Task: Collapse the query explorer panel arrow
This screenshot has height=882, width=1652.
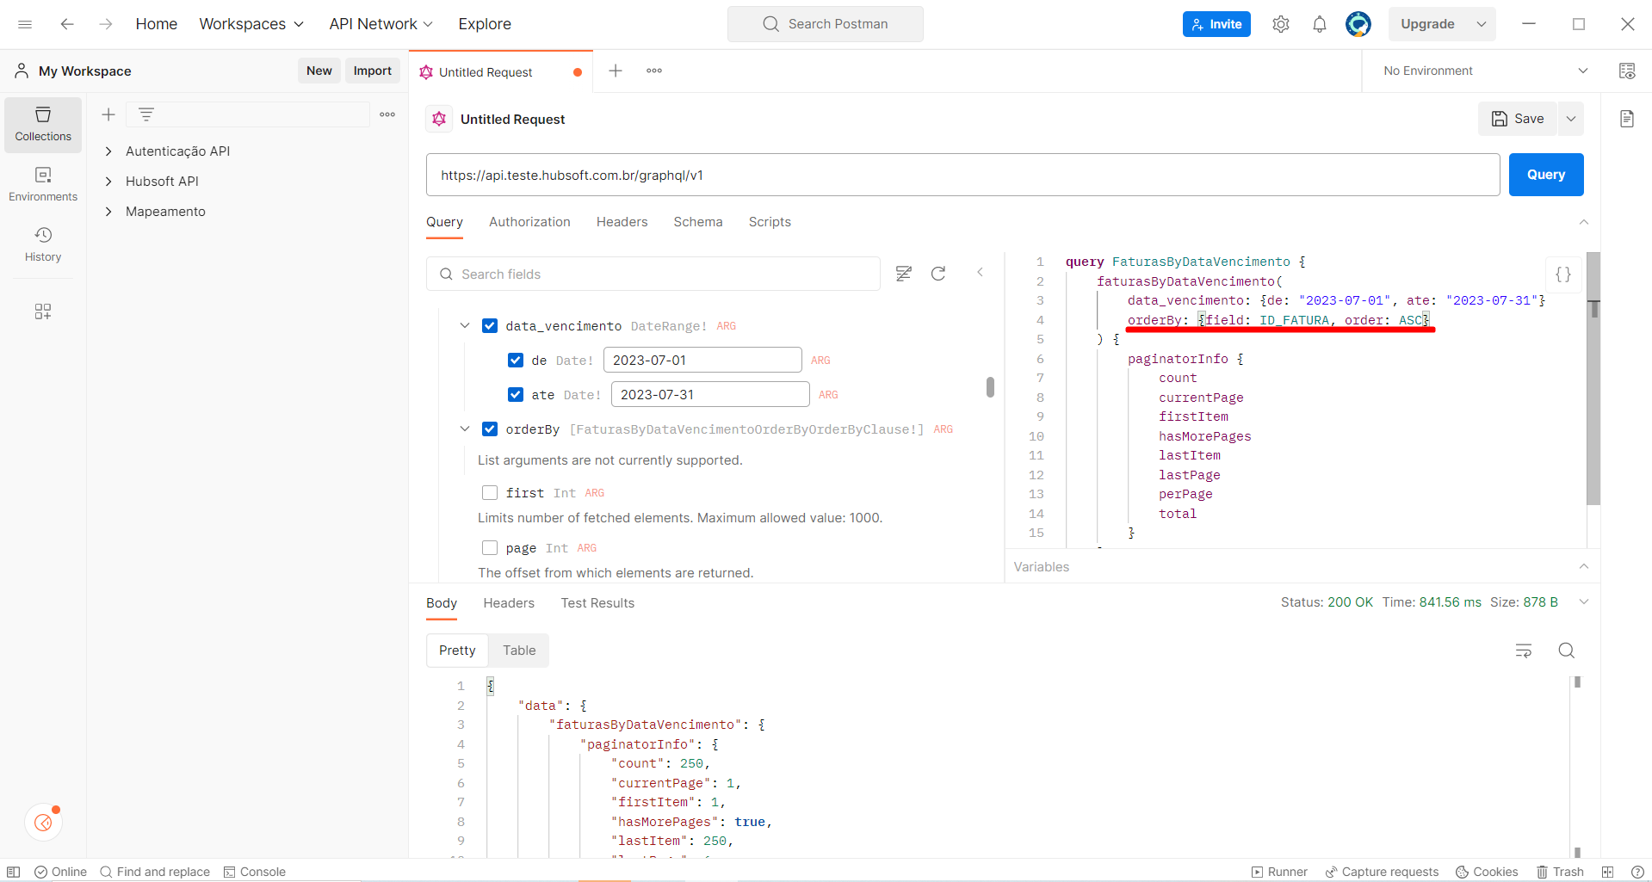Action: click(980, 272)
